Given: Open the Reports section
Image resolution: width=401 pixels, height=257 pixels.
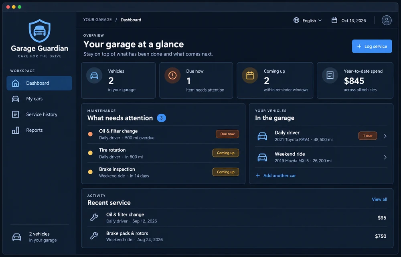Looking at the screenshot, I should point(39,130).
